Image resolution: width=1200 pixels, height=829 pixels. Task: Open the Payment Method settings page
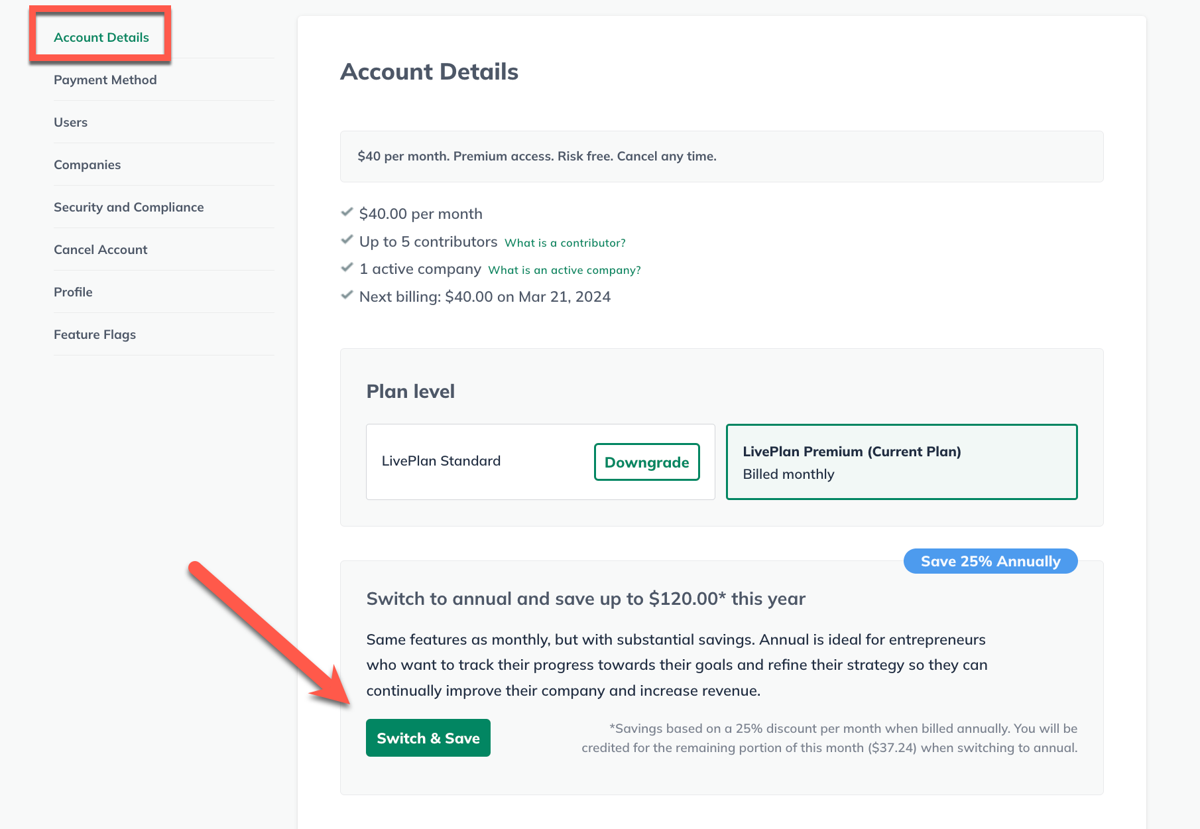[x=105, y=80]
